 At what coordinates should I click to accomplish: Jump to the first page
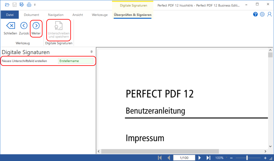pos(160,158)
